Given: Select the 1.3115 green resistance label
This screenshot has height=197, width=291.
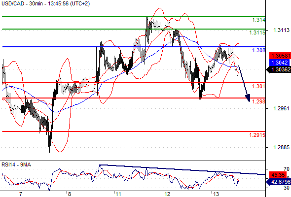Looking at the screenshot, I should pyautogui.click(x=257, y=33).
